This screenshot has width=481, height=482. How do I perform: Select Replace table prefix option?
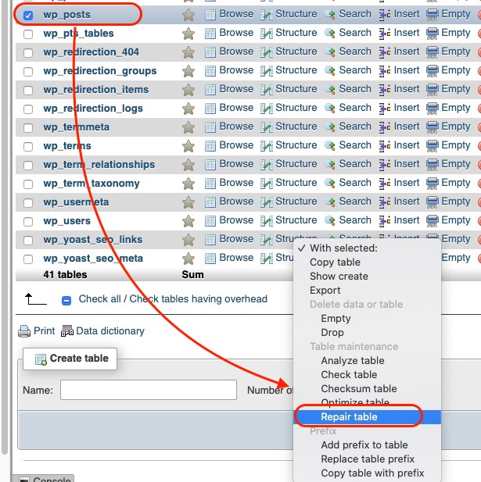[367, 459]
